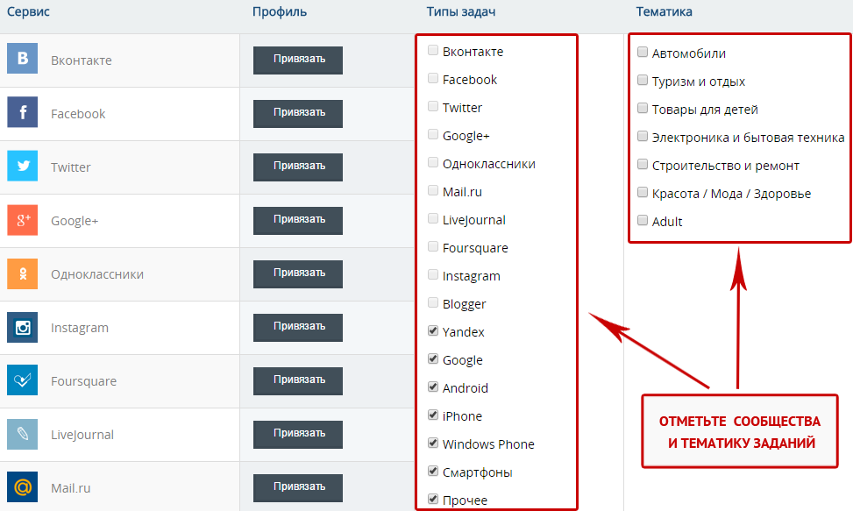The image size is (853, 511).
Task: Check the Foursquare task type checkbox
Action: (x=433, y=247)
